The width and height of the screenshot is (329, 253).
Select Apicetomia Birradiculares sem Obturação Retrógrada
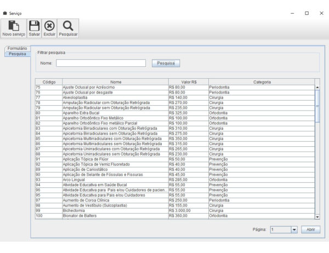pyautogui.click(x=175, y=134)
